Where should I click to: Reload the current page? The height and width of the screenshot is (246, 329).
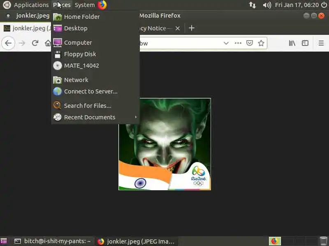click(x=35, y=43)
